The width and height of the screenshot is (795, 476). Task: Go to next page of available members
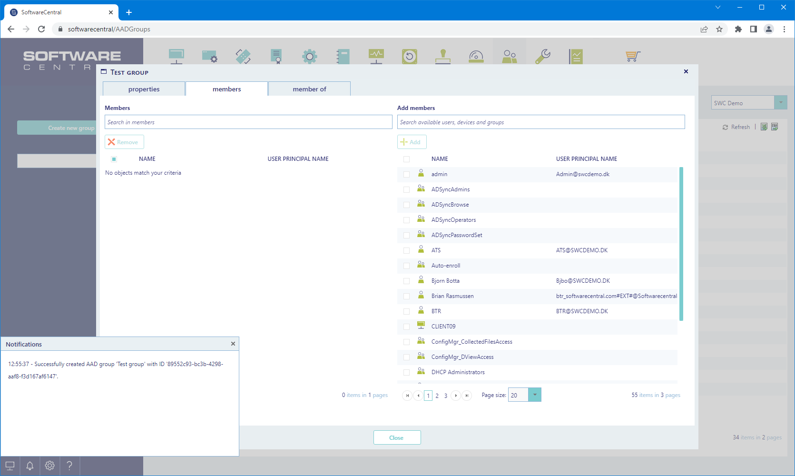[x=456, y=396]
